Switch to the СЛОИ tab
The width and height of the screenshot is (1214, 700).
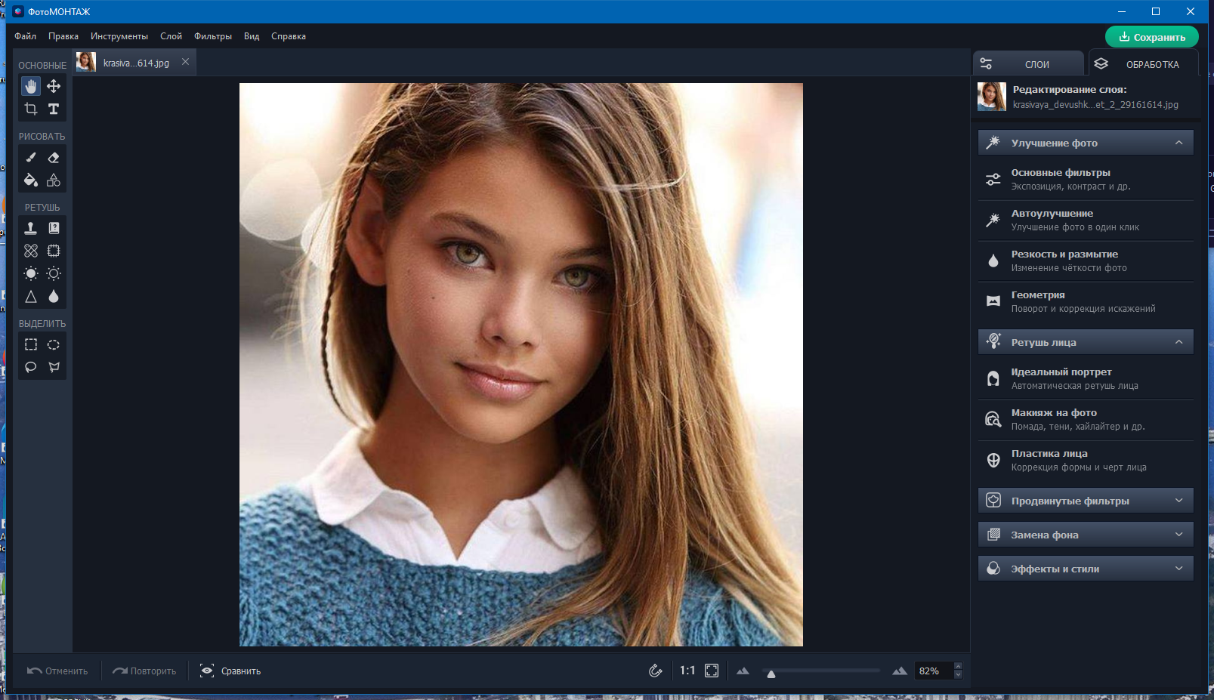coord(1028,64)
